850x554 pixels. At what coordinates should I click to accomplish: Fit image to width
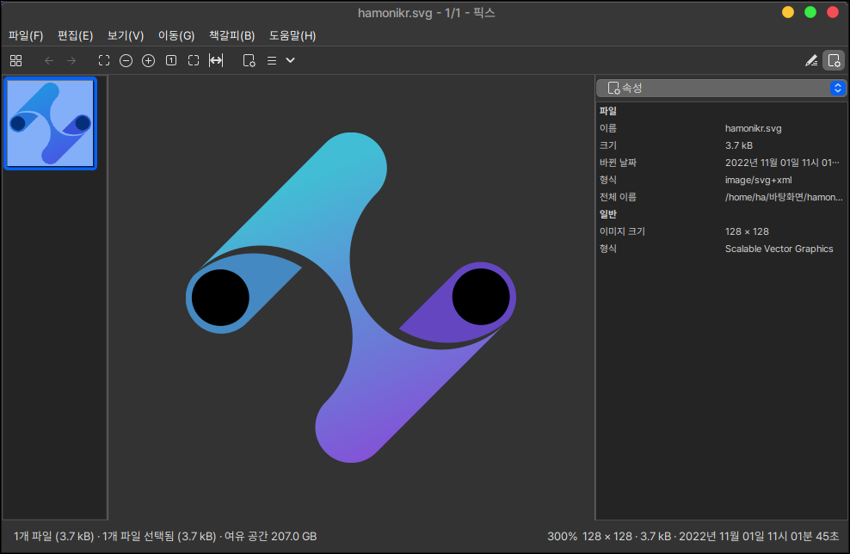[x=216, y=60]
